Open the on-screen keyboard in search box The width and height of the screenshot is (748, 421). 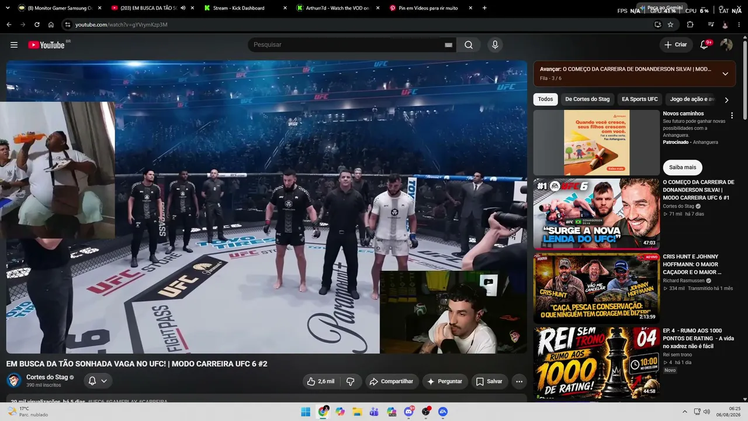(448, 45)
